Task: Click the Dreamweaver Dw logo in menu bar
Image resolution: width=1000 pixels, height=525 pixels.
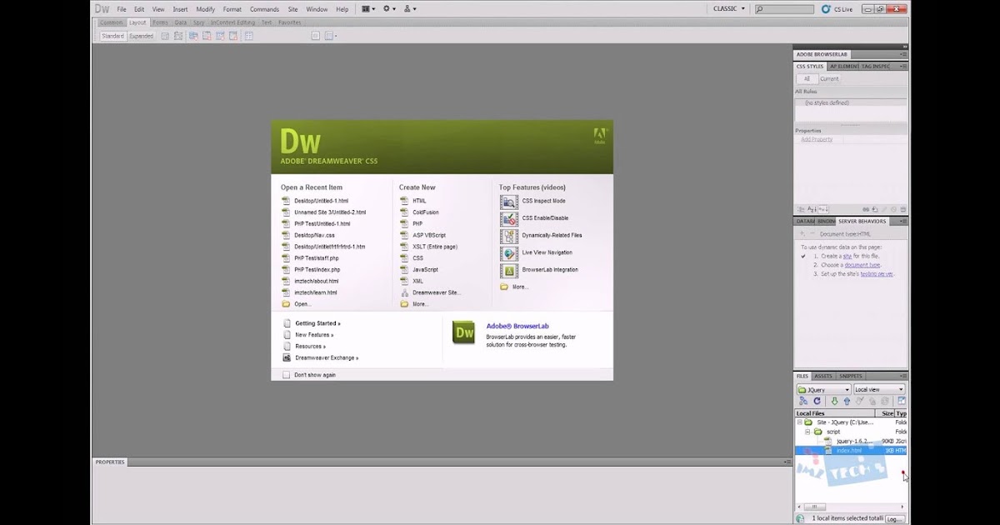Action: point(102,8)
